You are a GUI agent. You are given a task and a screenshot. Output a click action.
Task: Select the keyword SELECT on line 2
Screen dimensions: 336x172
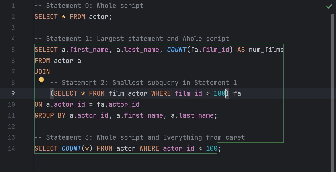(46, 17)
